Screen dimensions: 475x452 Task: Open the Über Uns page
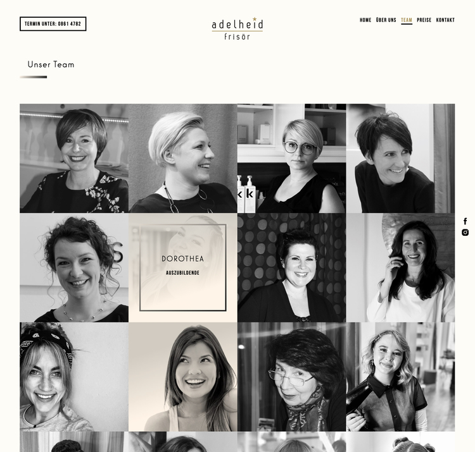(x=386, y=20)
